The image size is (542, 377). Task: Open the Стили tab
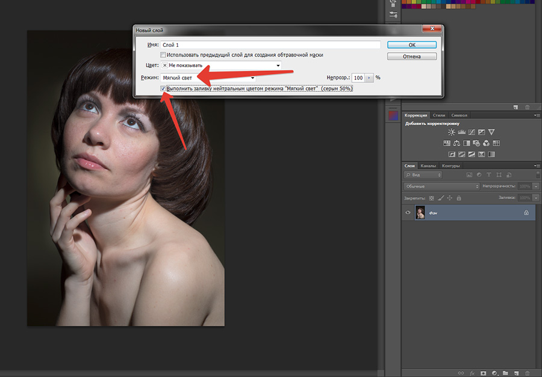tap(439, 115)
